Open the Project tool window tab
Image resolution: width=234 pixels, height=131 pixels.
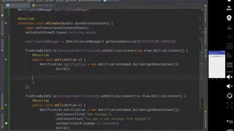(2, 11)
